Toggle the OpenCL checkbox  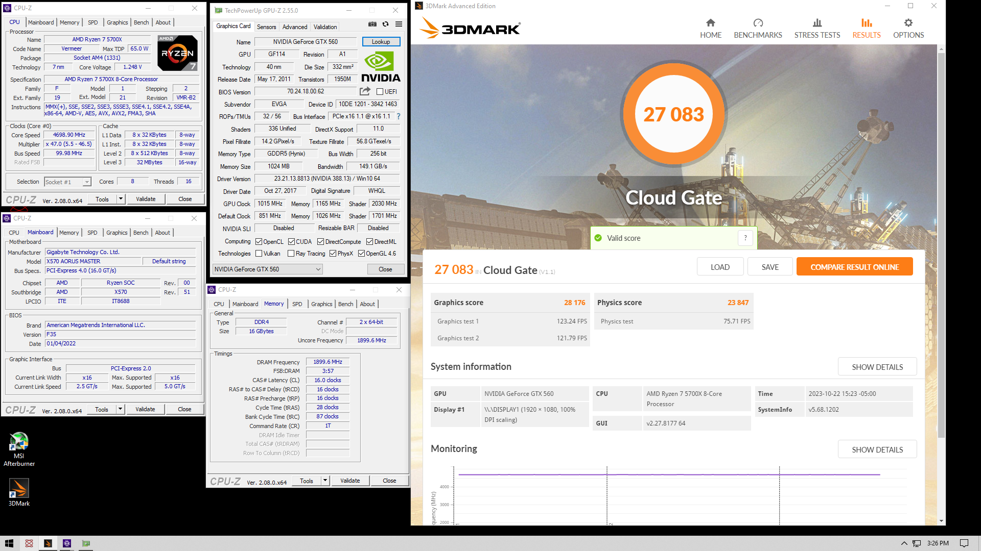coord(259,242)
